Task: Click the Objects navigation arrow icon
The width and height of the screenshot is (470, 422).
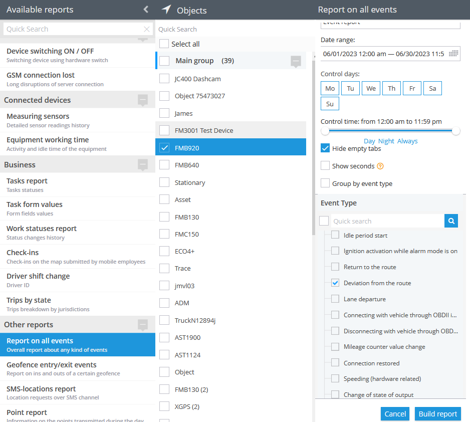Action: click(x=166, y=10)
